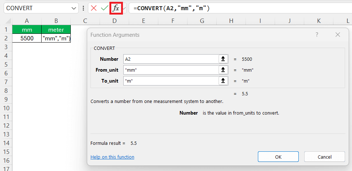Viewport: 352px width, 171px height.
Task: Select row 15 header
Action: [6, 152]
